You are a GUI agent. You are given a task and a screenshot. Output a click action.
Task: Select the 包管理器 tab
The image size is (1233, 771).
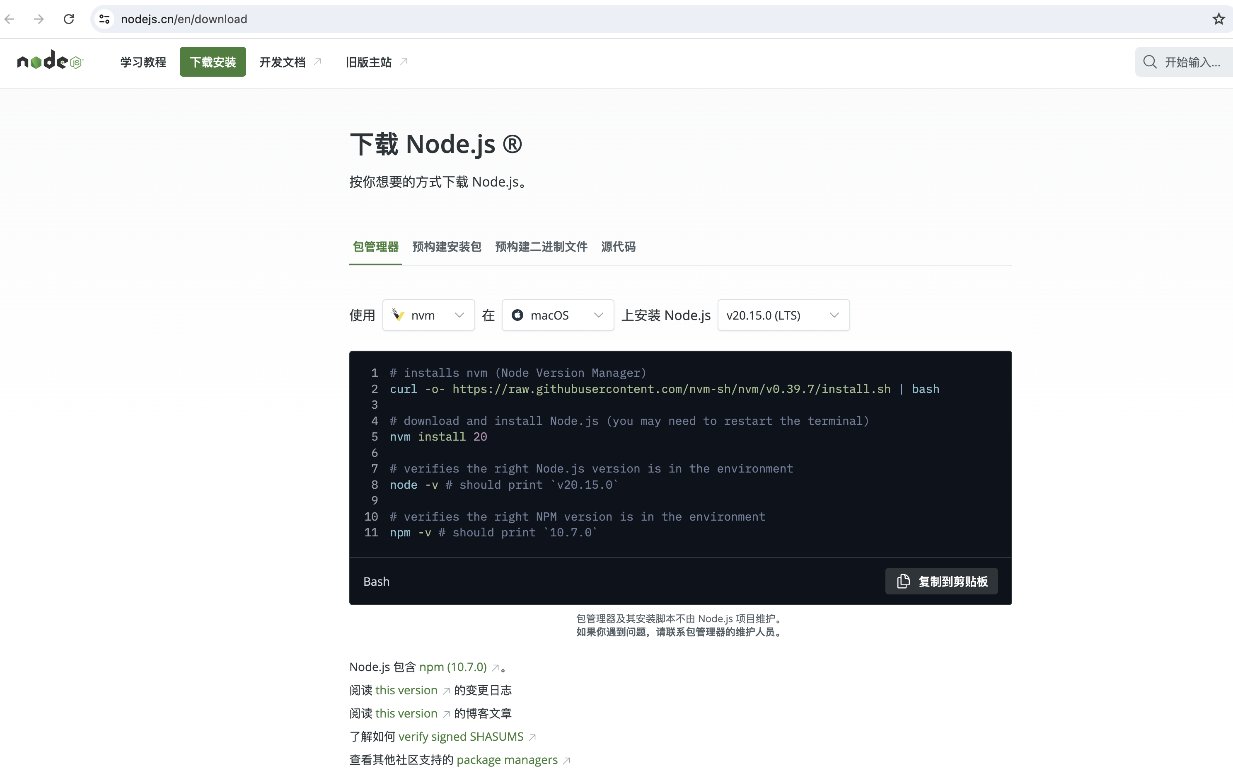[375, 247]
